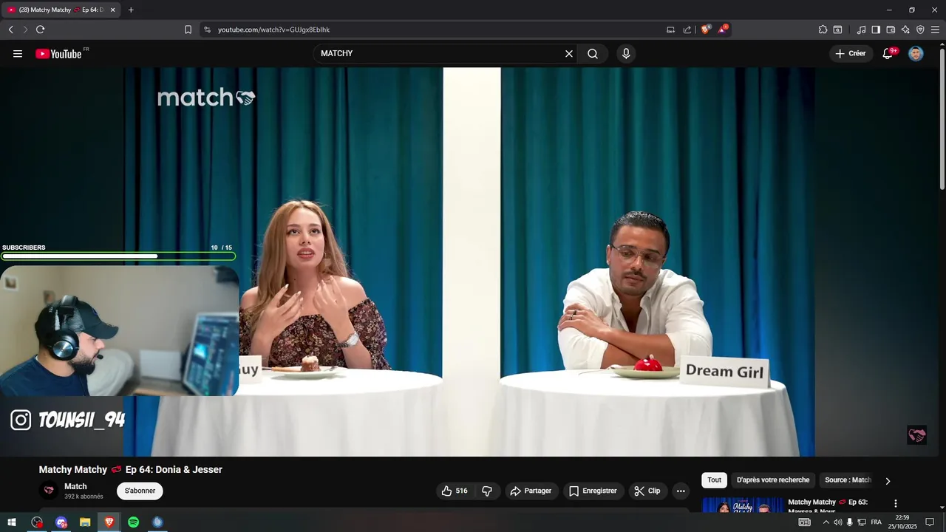The height and width of the screenshot is (532, 946).
Task: Open the tab search icon in toolbar
Action: [x=837, y=30]
